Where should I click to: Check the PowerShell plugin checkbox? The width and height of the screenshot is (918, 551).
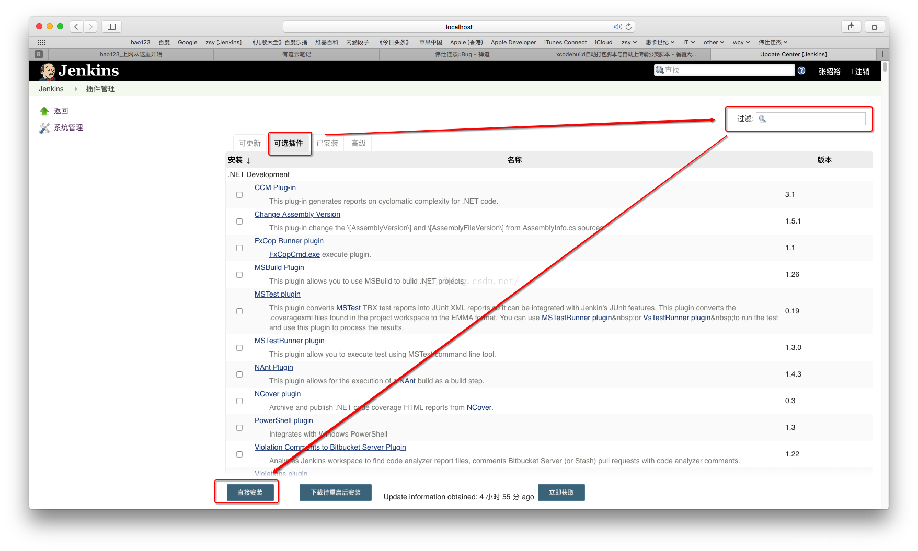(x=239, y=428)
